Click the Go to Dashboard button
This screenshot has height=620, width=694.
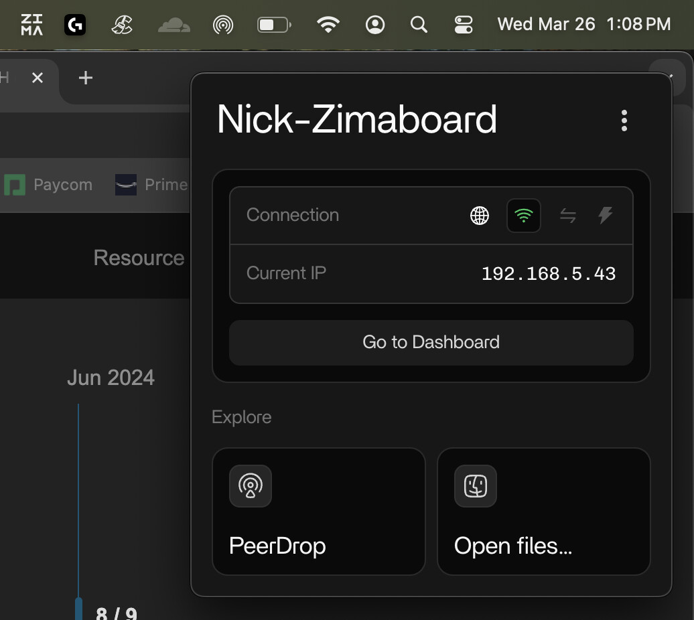click(x=431, y=343)
